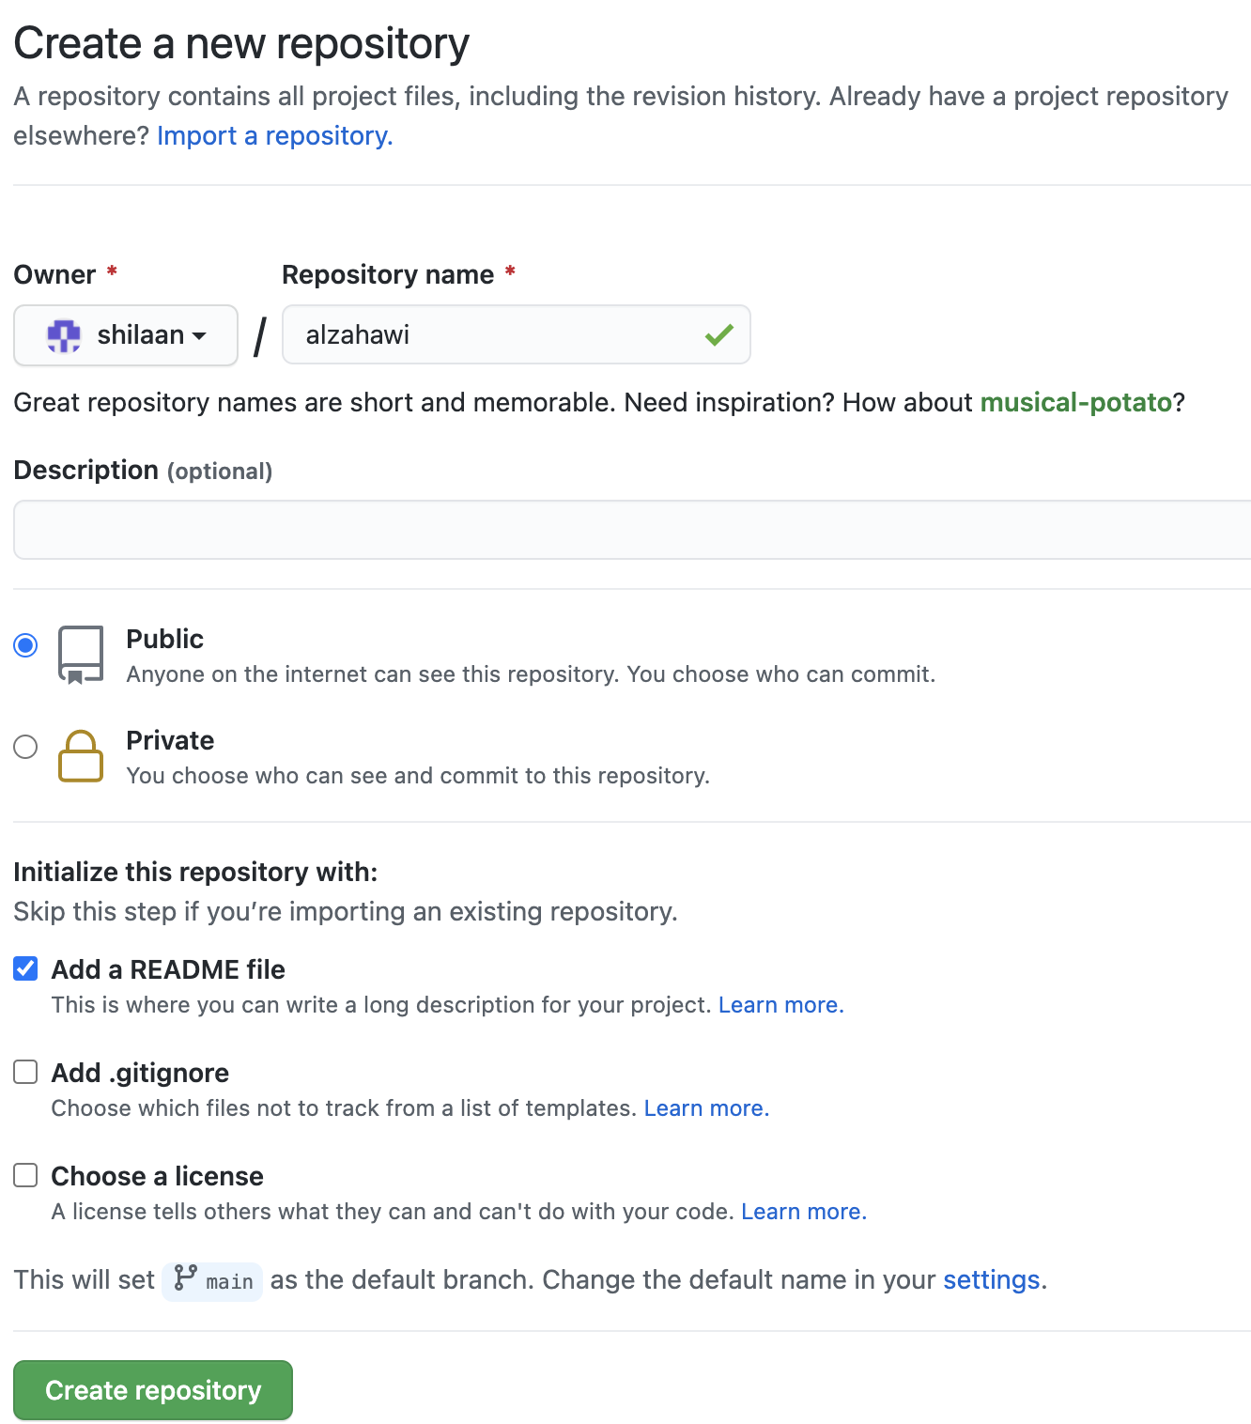Select the Public visibility radio button
This screenshot has height=1424, width=1251.
pyautogui.click(x=26, y=645)
